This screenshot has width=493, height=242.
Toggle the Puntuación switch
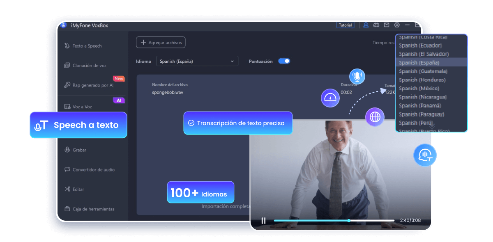click(284, 61)
